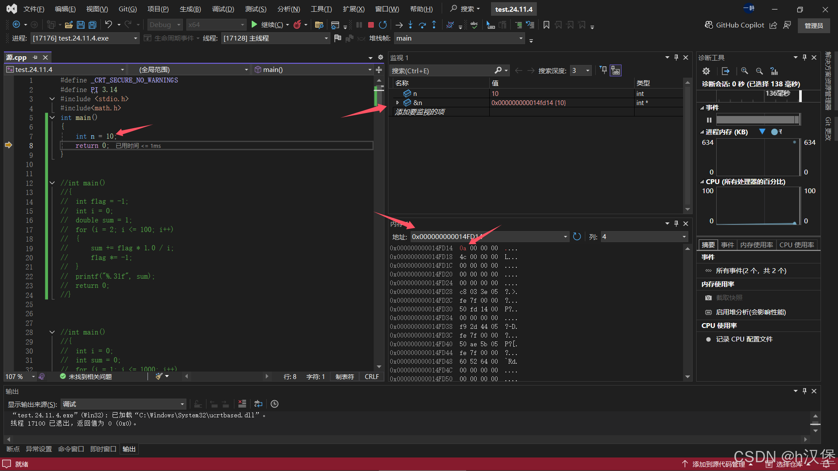The height and width of the screenshot is (471, 838).
Task: Click the Save All icon
Action: (93, 25)
